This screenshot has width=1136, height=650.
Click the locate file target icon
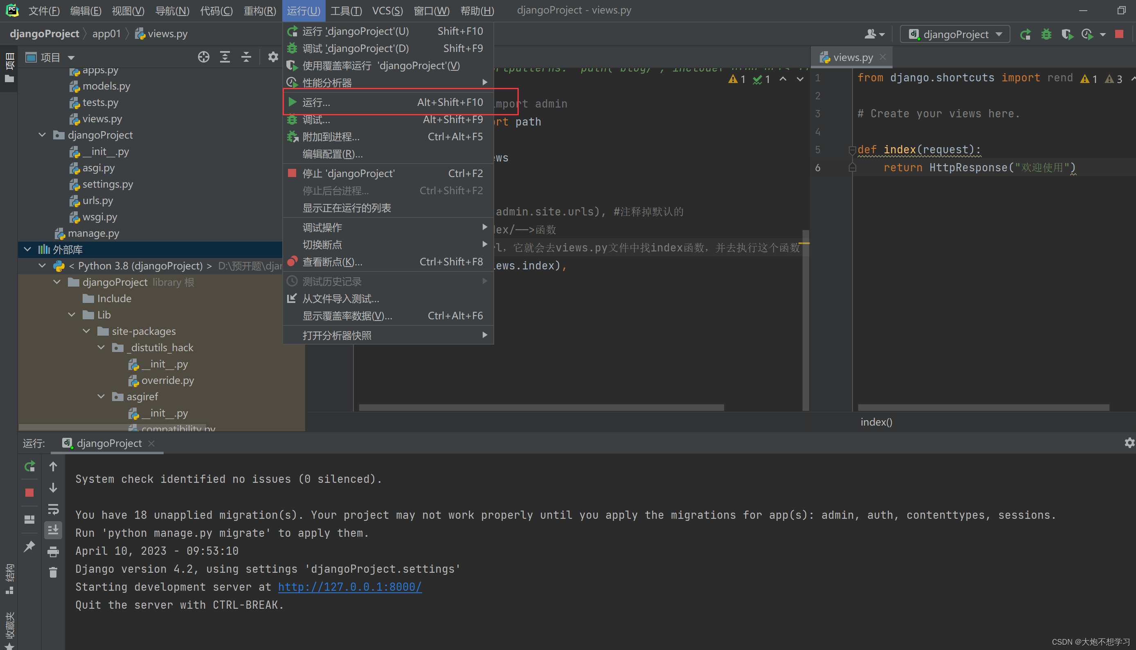tap(204, 57)
